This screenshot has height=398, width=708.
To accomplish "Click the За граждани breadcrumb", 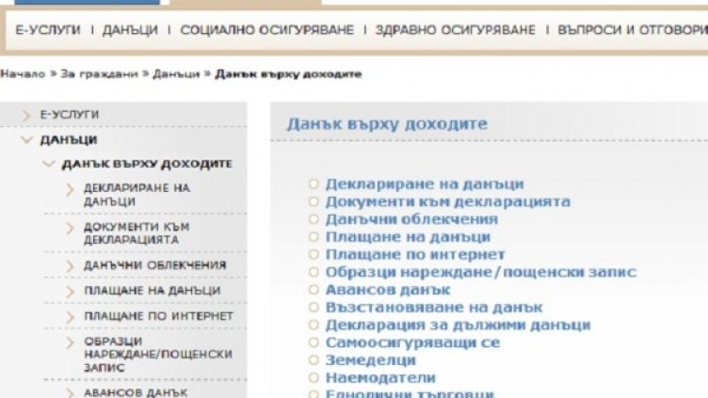I will pyautogui.click(x=99, y=74).
